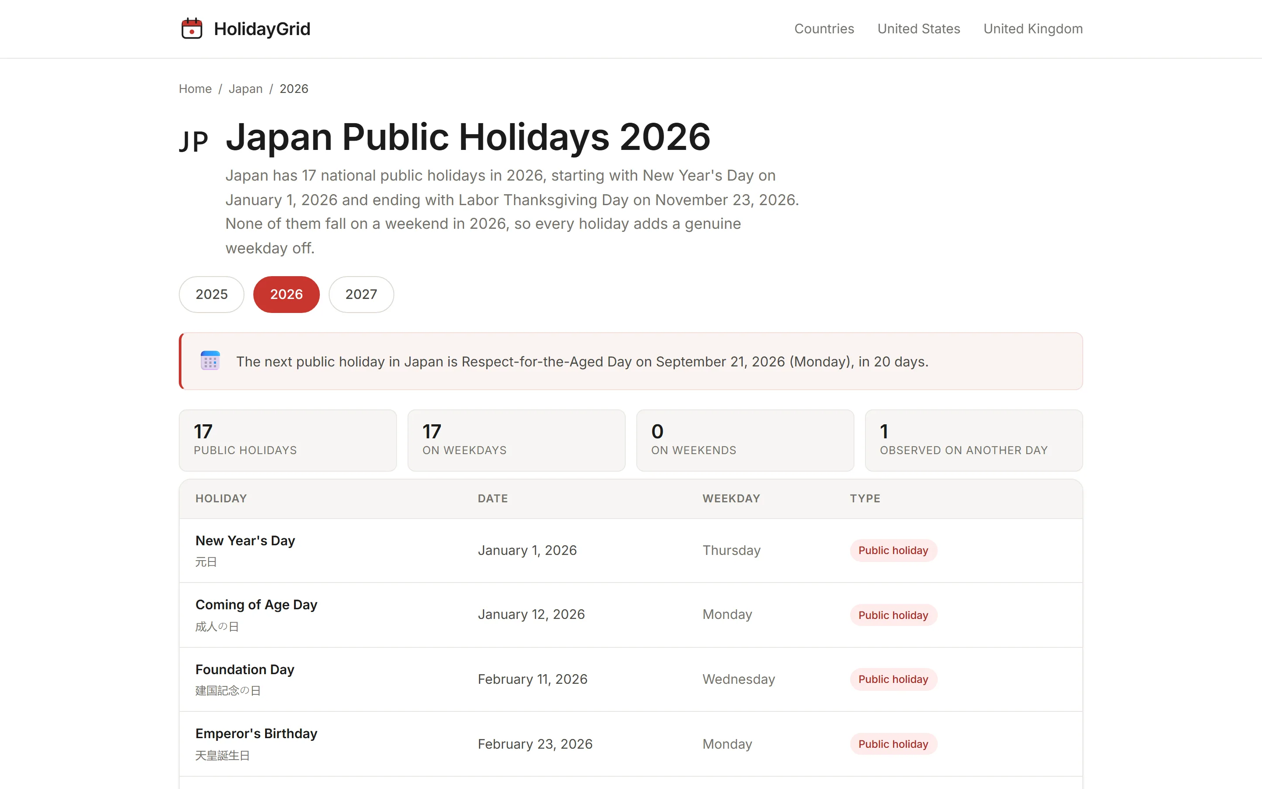The width and height of the screenshot is (1262, 789).
Task: Click the Emperor's Birthday holiday name
Action: coord(256,734)
